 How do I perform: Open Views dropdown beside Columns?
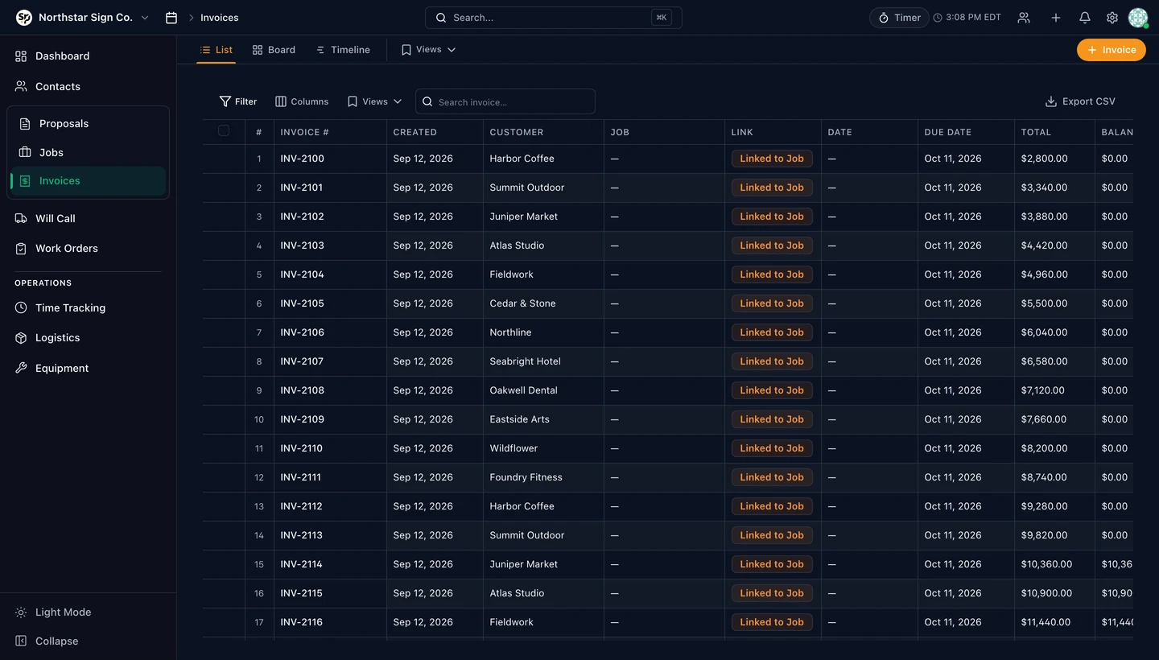pyautogui.click(x=374, y=101)
